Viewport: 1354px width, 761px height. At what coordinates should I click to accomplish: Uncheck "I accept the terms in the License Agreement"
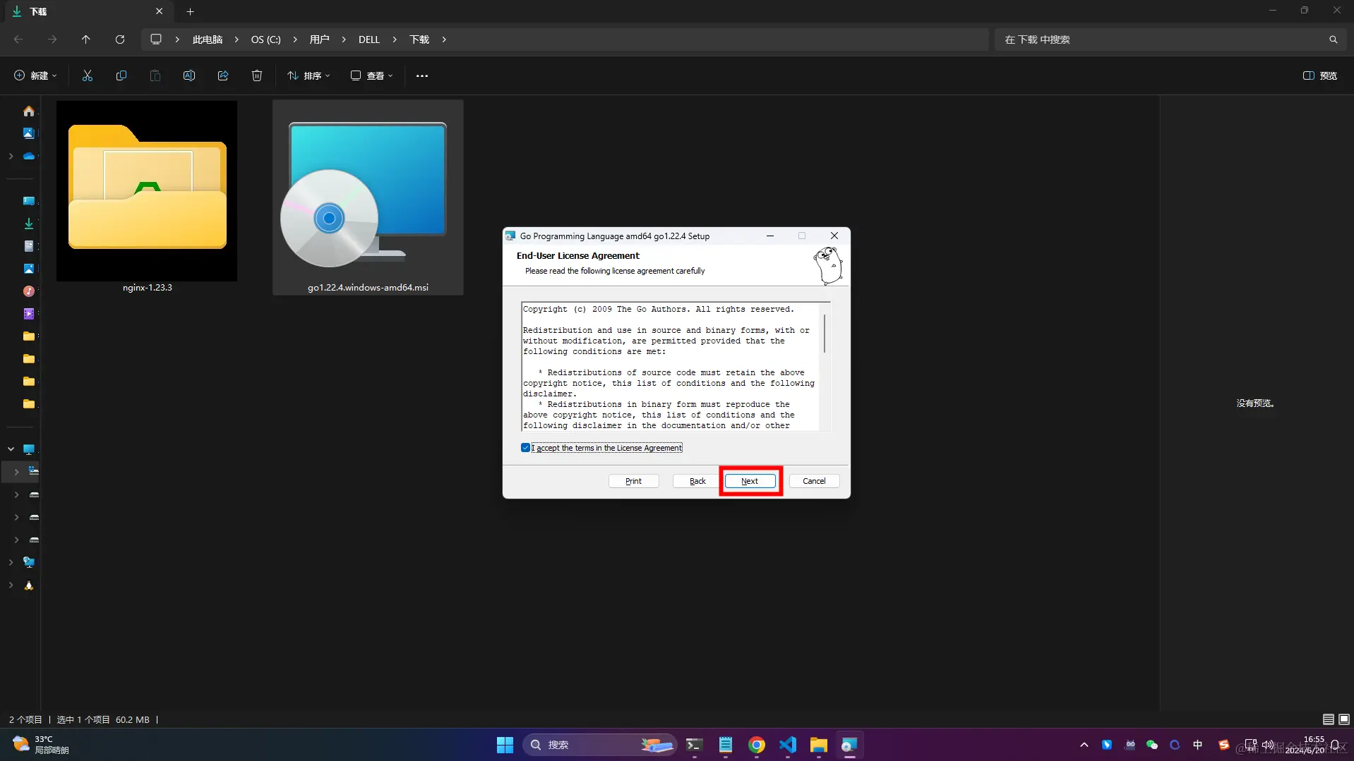tap(525, 448)
